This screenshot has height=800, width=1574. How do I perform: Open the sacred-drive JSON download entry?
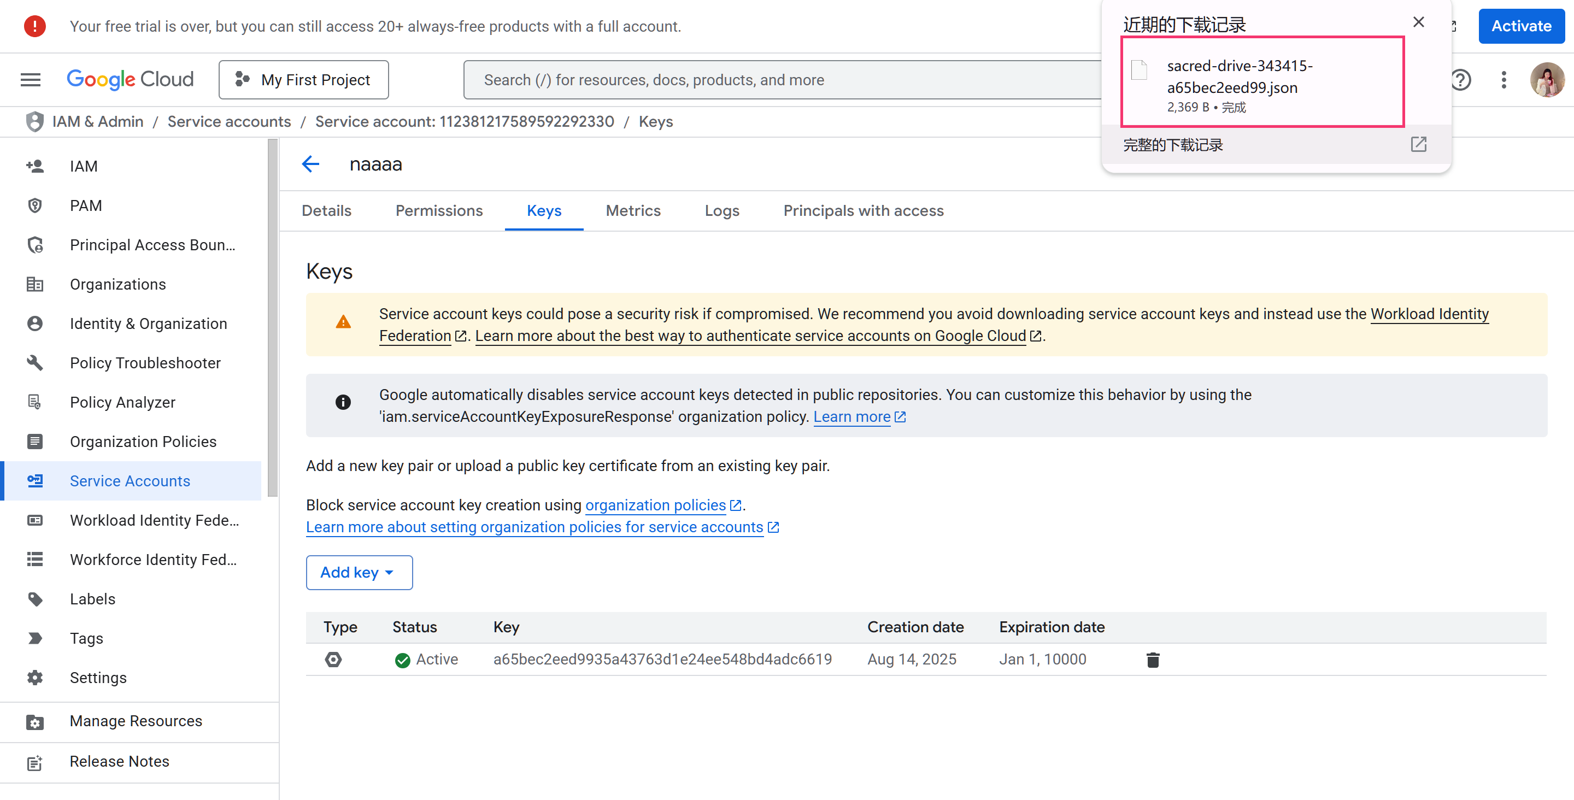click(x=1262, y=82)
